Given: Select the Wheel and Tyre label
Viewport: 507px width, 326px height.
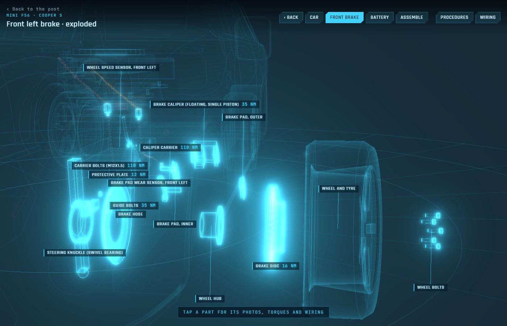Looking at the screenshot, I should click(x=339, y=188).
